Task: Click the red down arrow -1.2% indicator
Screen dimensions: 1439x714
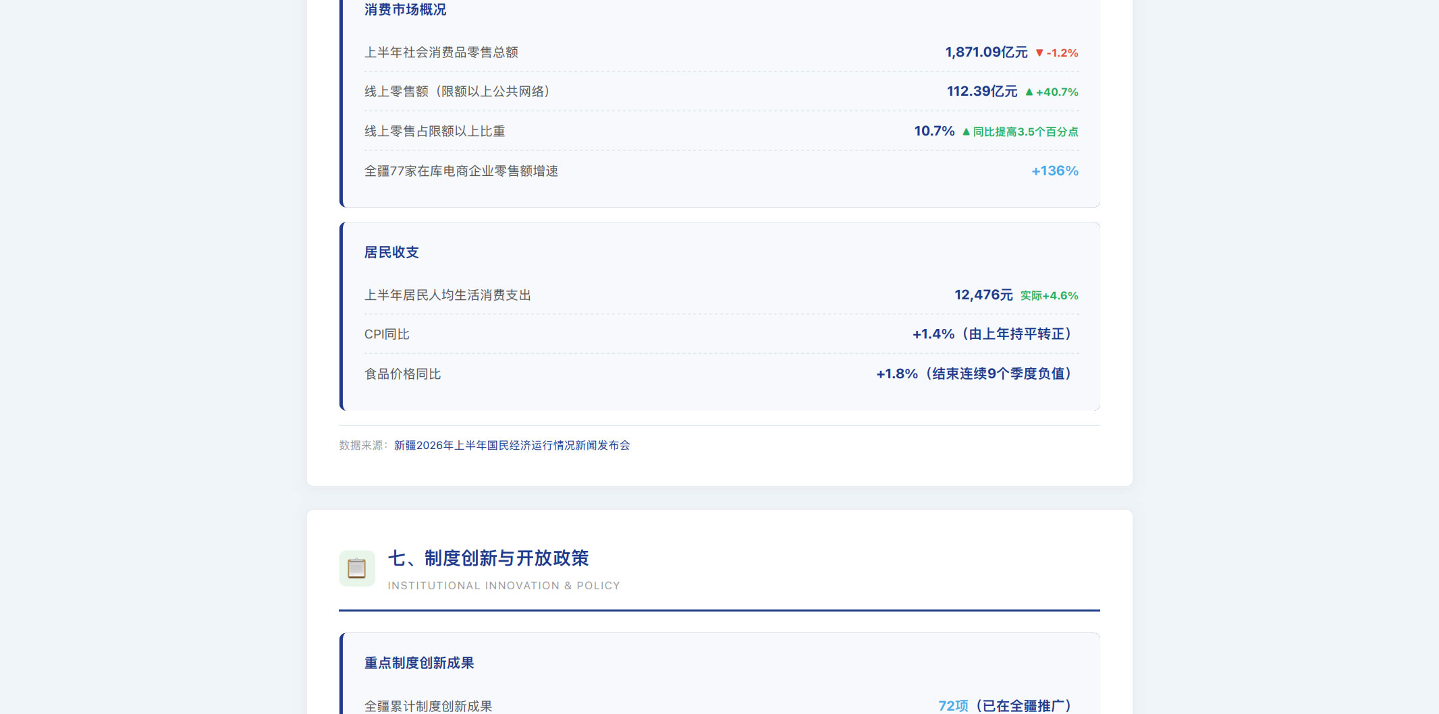Action: [1056, 53]
